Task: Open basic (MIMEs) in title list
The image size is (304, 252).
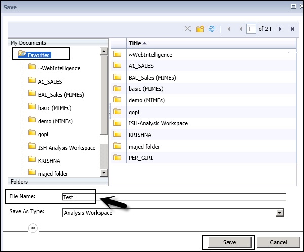Action: [x=146, y=89]
